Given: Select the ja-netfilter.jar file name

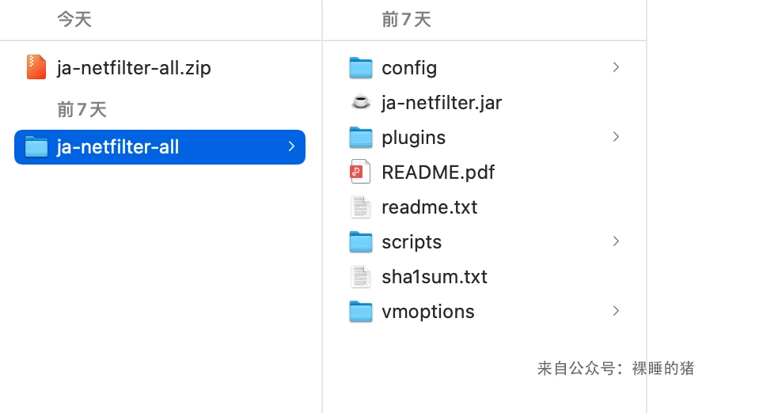Looking at the screenshot, I should (x=442, y=103).
